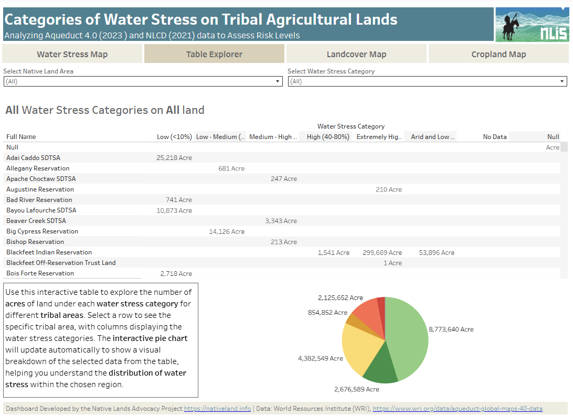This screenshot has width=573, height=416.
Task: Expand the Select Native Land Area dropdown
Action: click(143, 81)
